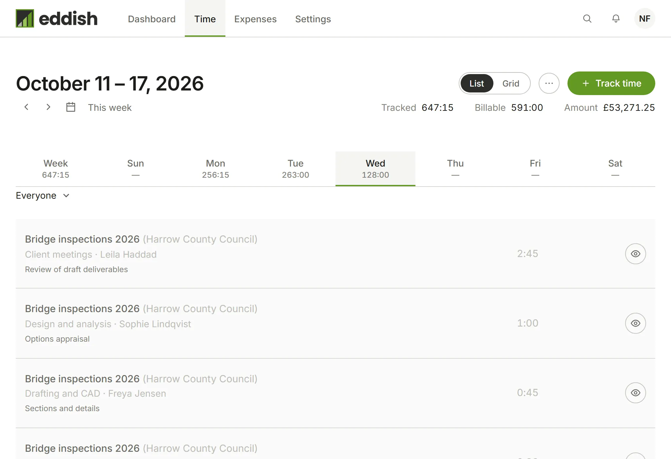Click 'Options appraisal' note
This screenshot has width=671, height=459.
pos(57,339)
